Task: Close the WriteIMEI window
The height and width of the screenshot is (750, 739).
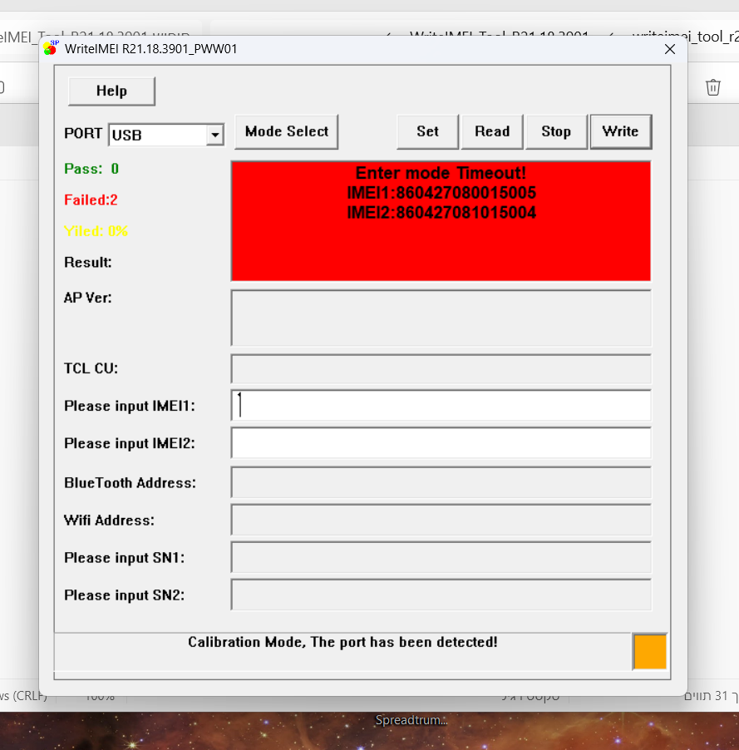Action: pos(669,49)
